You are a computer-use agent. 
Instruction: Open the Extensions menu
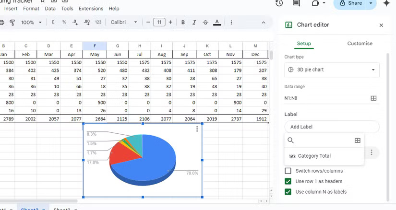point(91,9)
